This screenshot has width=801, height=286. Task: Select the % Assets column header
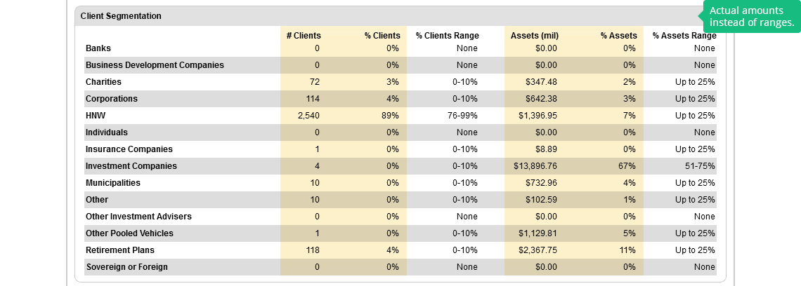tap(618, 36)
